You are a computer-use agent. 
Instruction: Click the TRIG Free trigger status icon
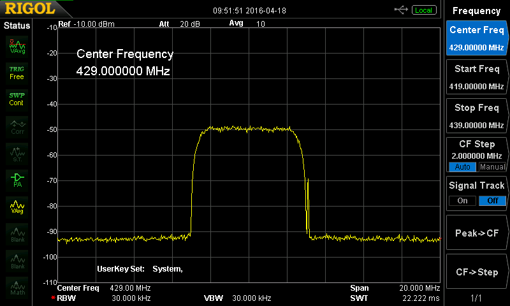point(17,73)
